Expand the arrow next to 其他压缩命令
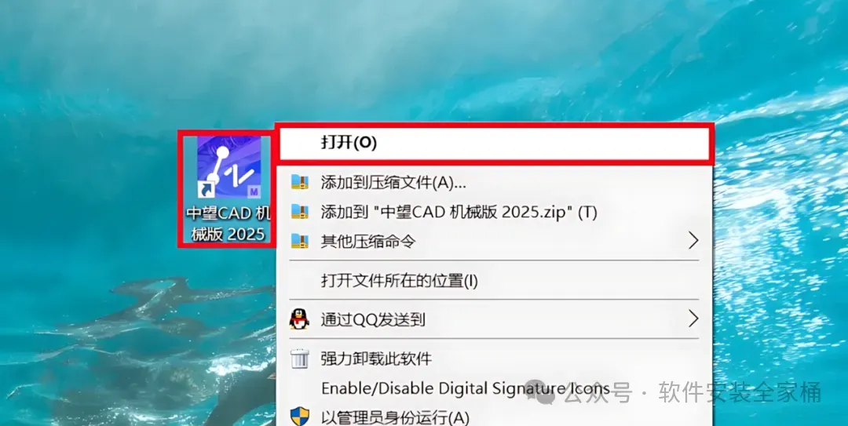The image size is (848, 426). point(693,241)
